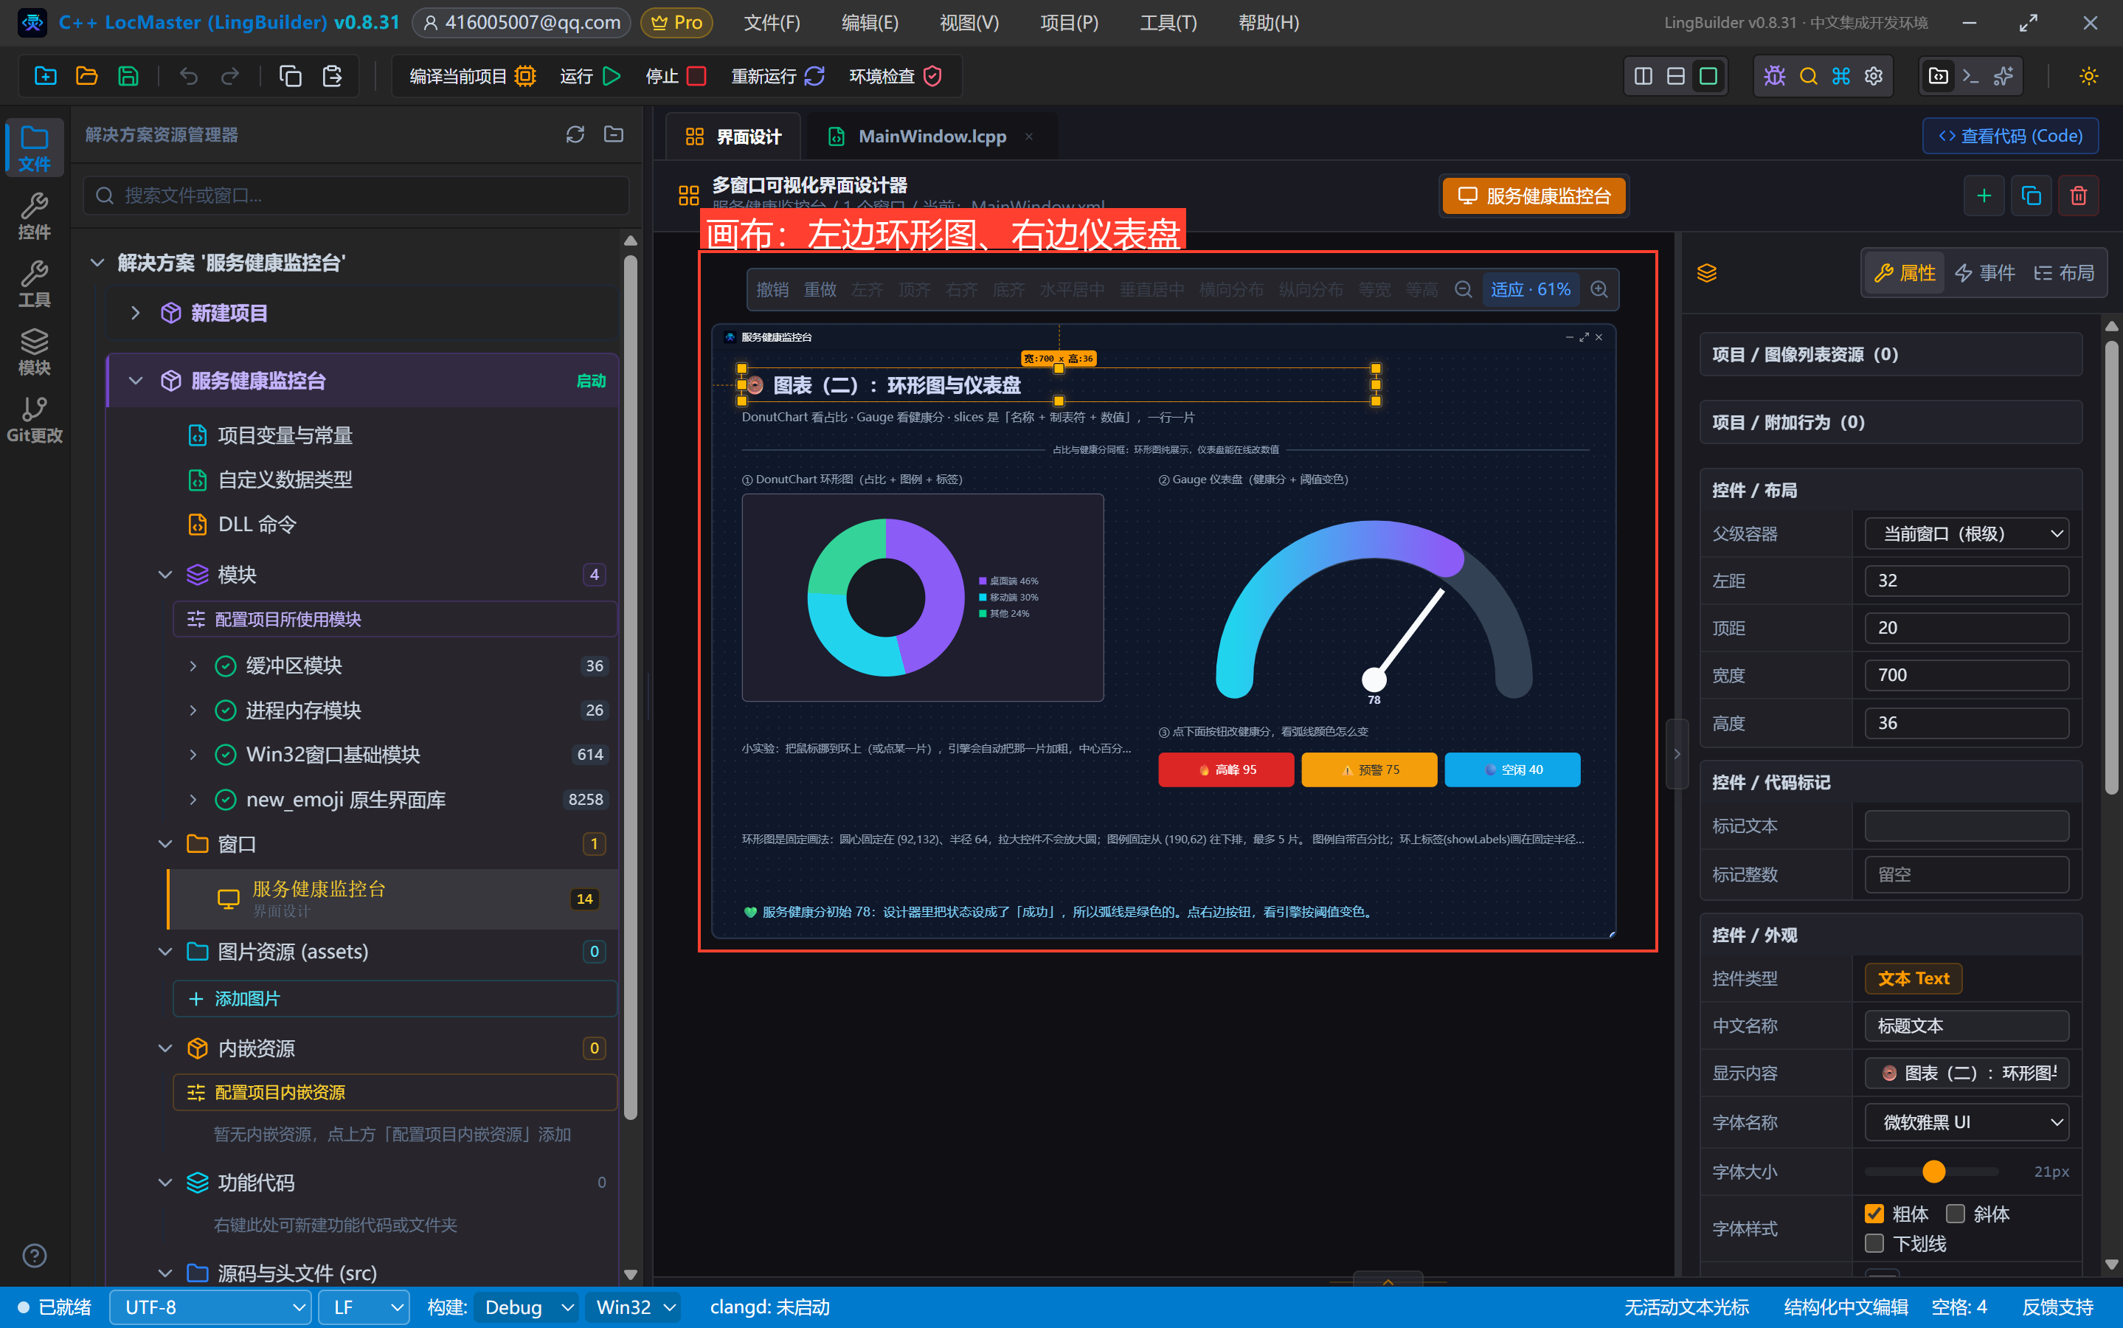
Task: Open the Debug build configuration dropdown
Action: click(525, 1307)
